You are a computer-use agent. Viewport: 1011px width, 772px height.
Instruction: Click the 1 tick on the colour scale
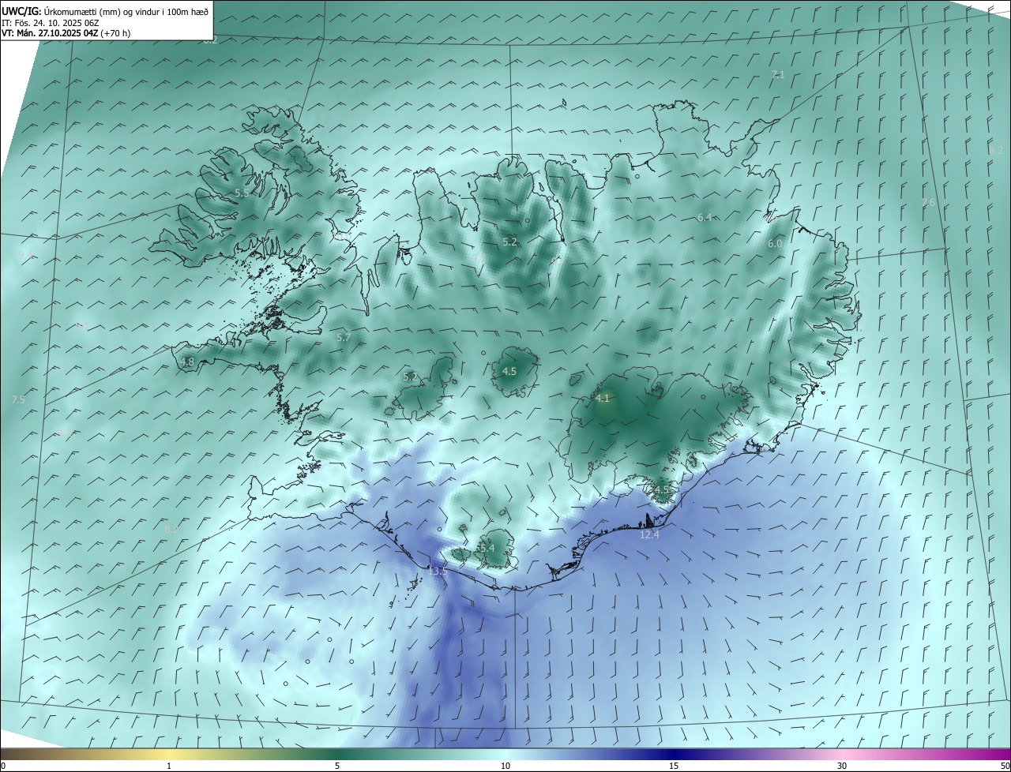[x=169, y=766]
